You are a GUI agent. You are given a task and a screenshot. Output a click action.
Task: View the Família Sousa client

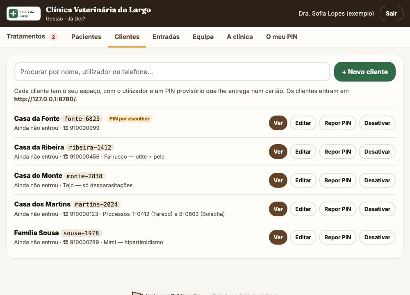point(278,237)
